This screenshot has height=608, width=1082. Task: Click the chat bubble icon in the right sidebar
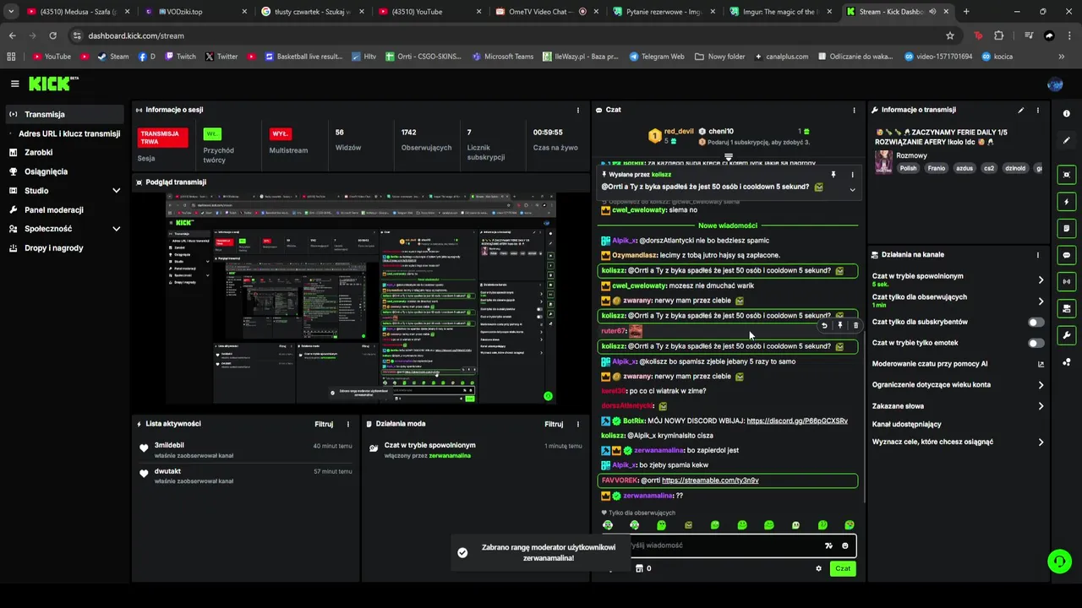pos(1067,255)
